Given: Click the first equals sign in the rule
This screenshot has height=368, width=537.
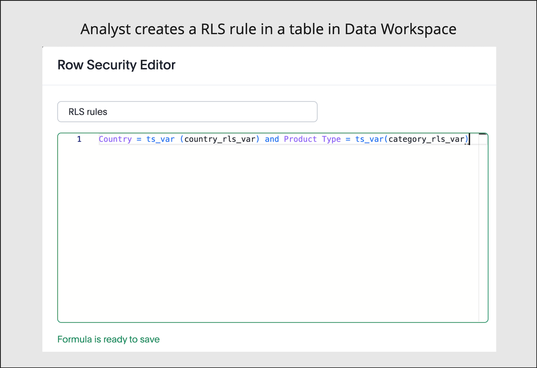Looking at the screenshot, I should 139,139.
